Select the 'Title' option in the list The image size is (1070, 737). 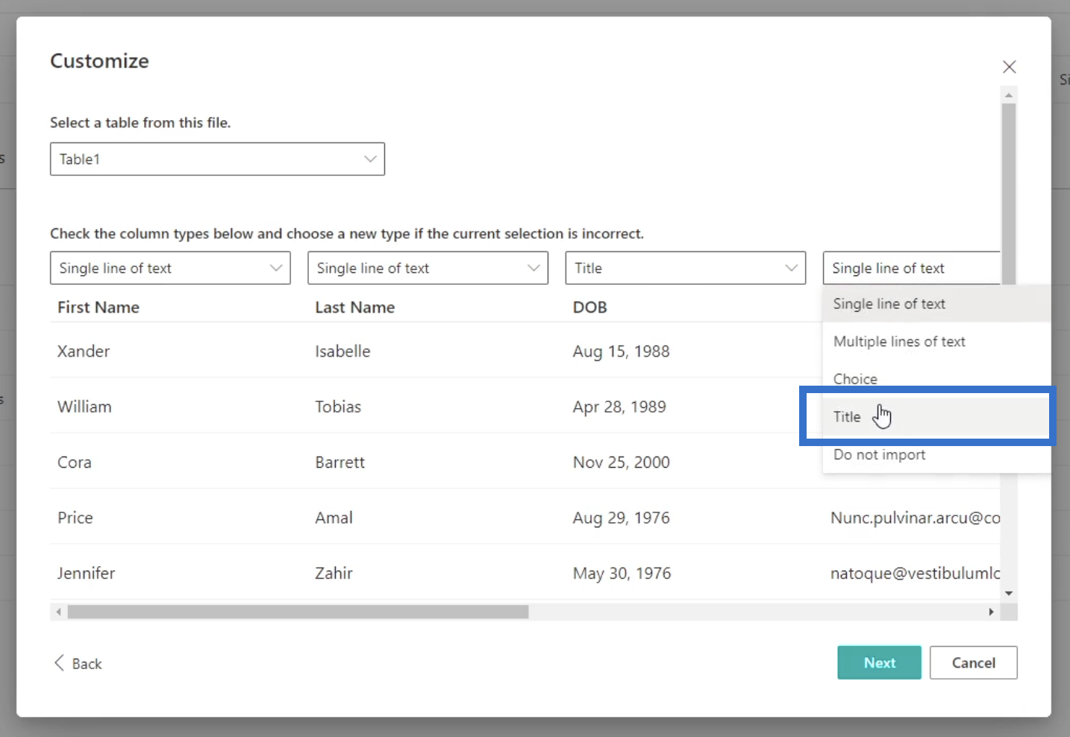(x=847, y=417)
